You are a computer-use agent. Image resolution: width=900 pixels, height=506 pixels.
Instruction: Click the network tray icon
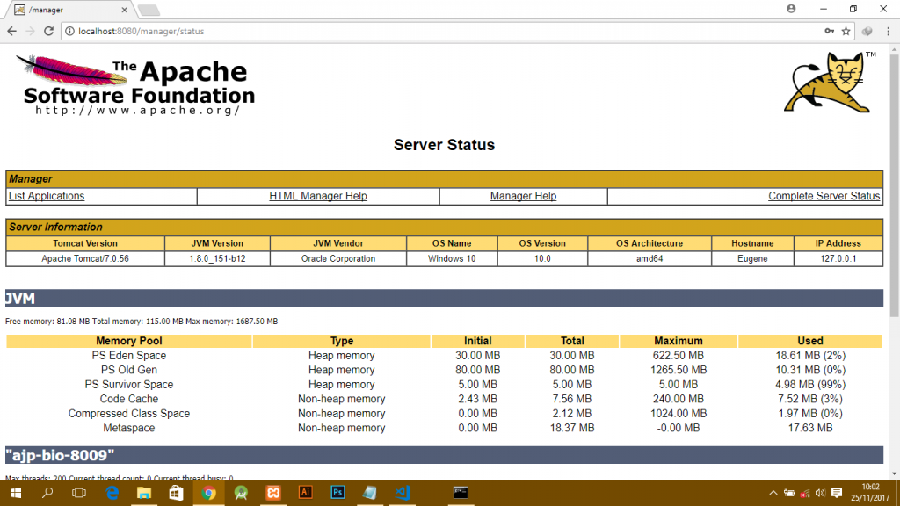click(805, 494)
